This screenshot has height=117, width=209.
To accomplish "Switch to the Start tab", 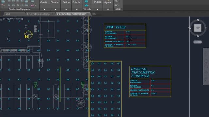I will coord(8,14).
